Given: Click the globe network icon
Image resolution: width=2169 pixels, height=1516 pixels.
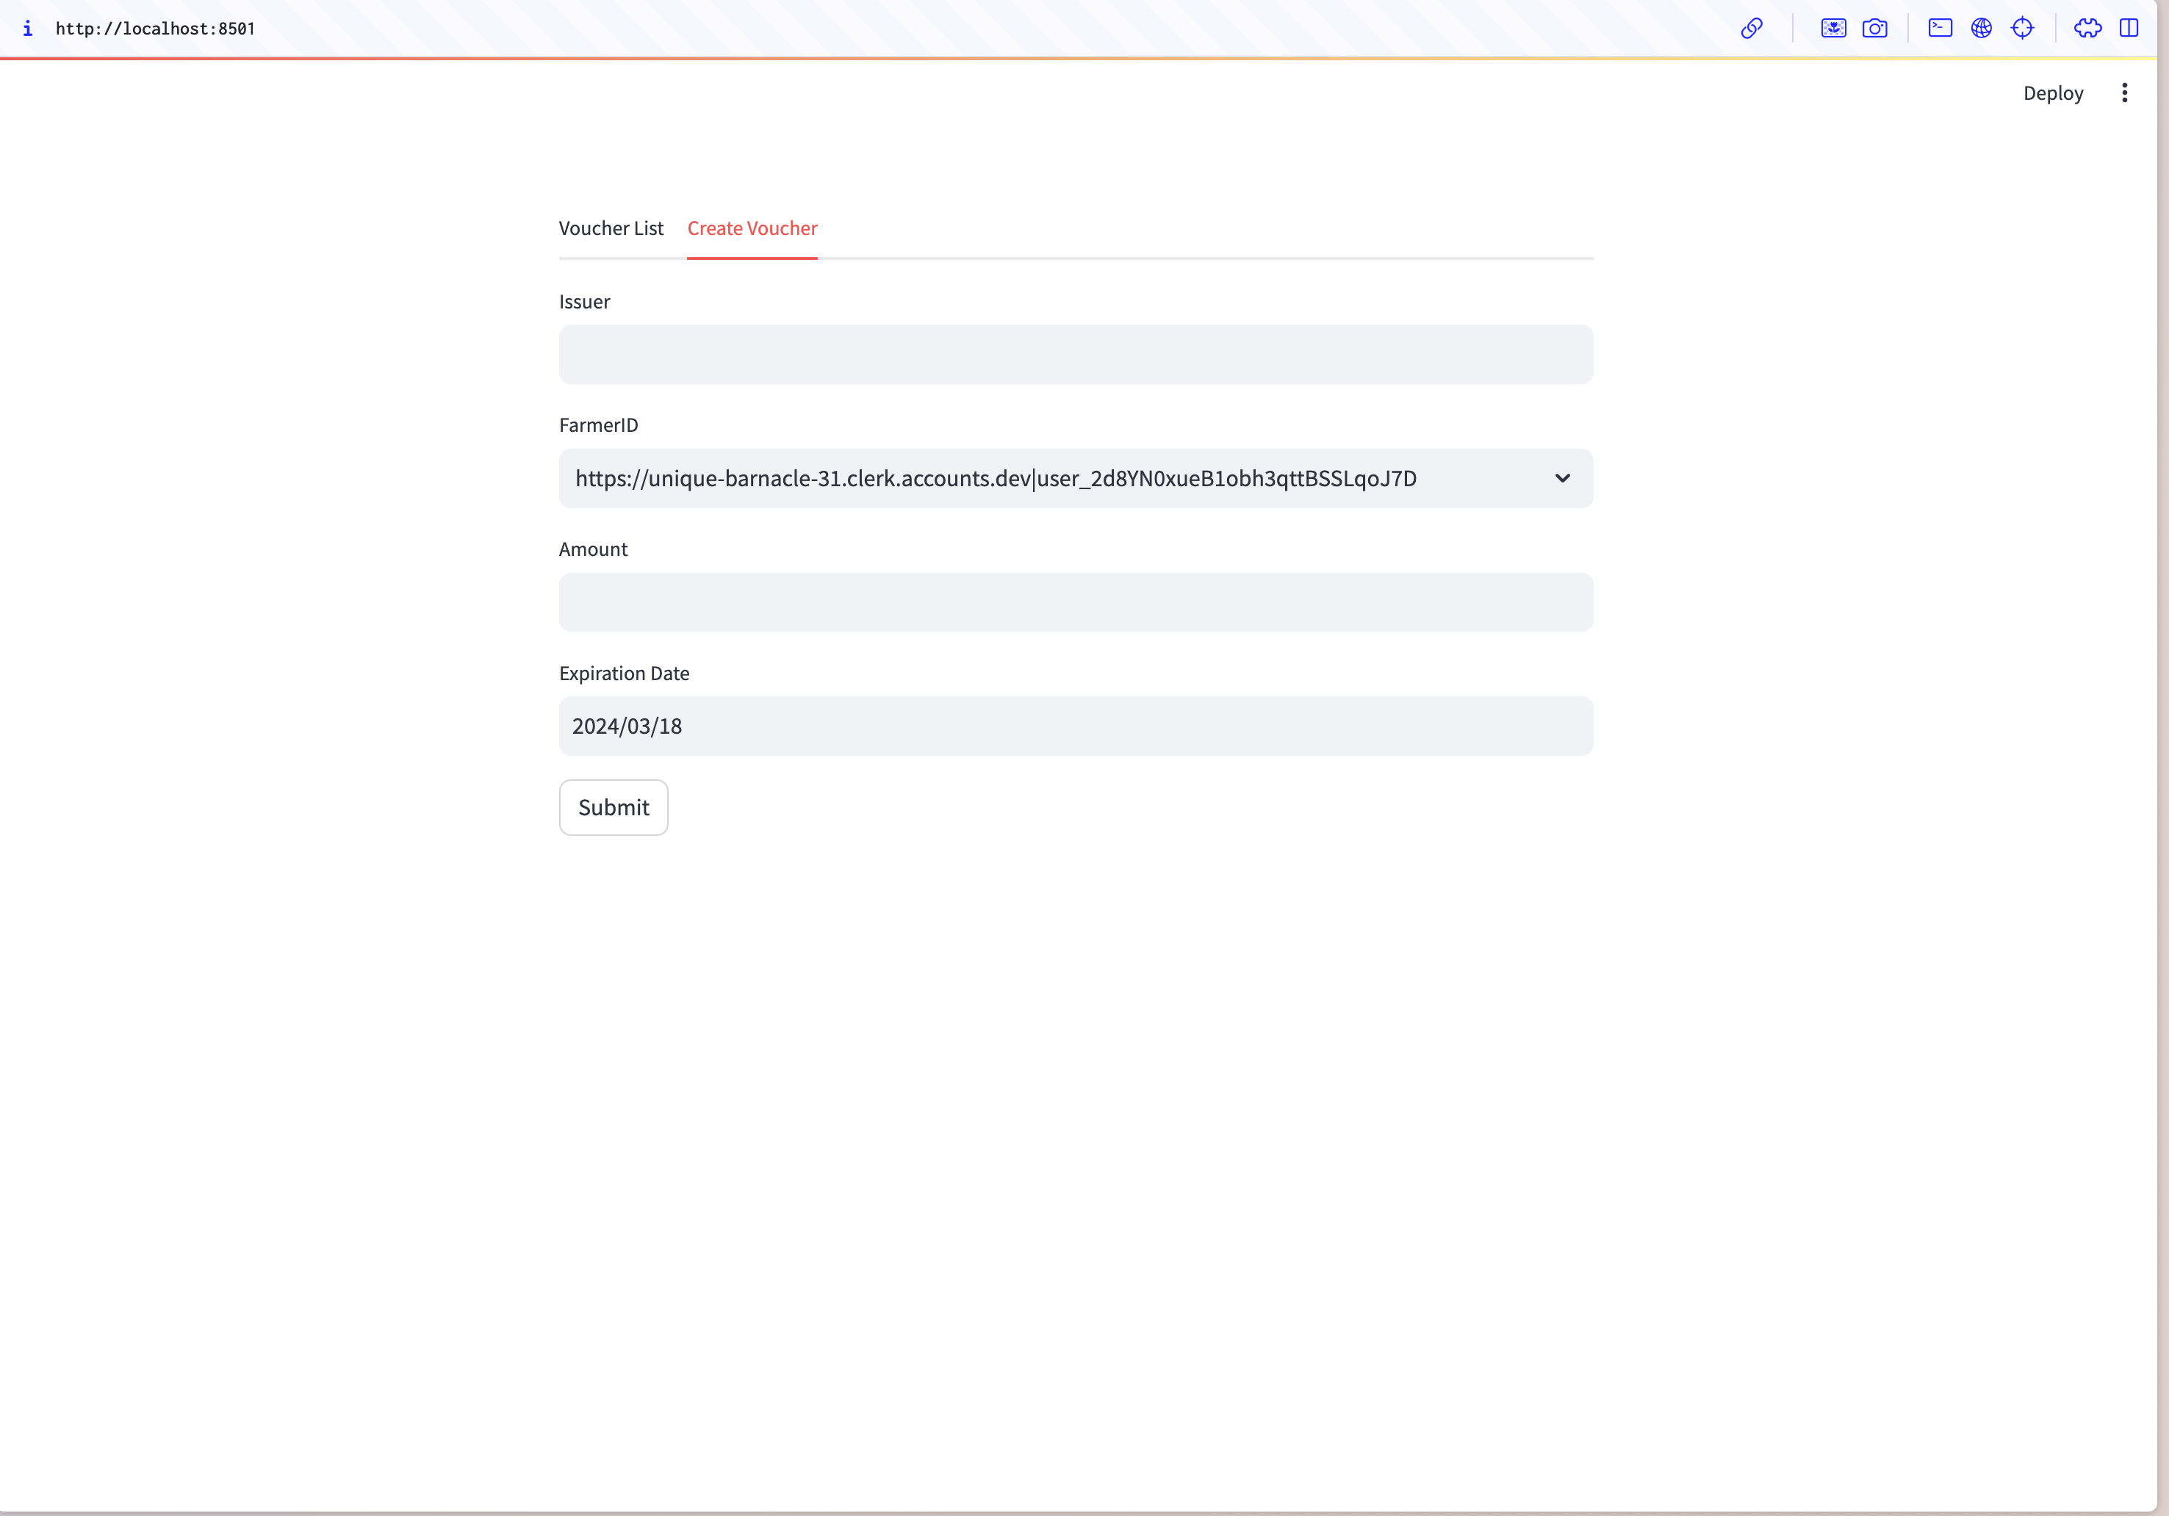Looking at the screenshot, I should 1981,29.
